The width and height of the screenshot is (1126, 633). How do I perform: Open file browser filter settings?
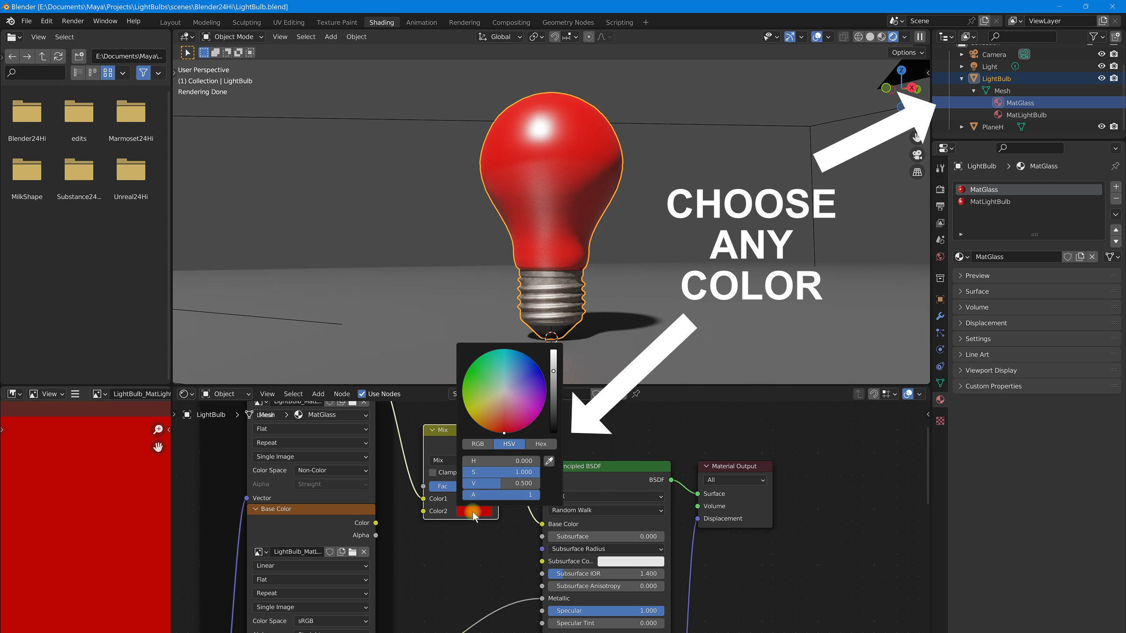tap(158, 73)
